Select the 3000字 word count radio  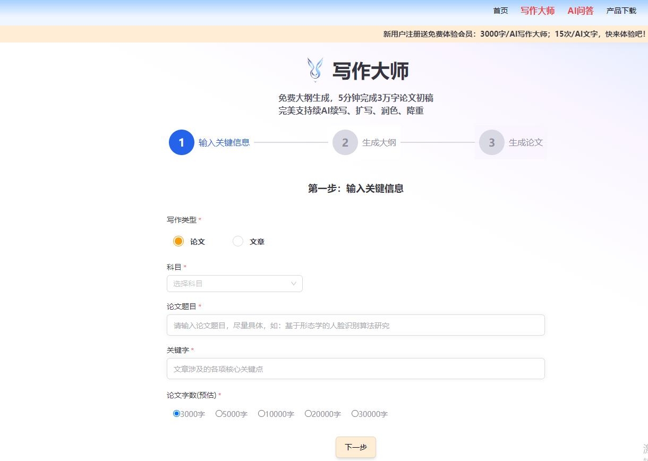[176, 414]
